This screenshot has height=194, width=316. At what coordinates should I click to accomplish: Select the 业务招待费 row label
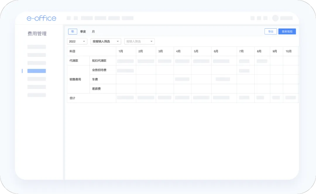pos(99,70)
